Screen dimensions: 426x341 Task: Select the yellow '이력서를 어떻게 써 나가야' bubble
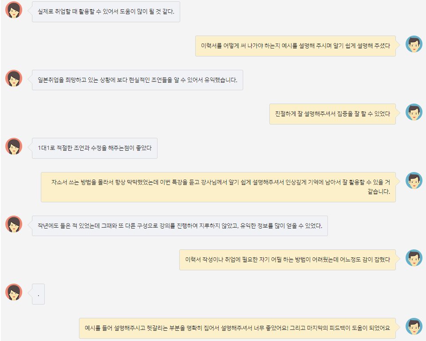point(296,46)
